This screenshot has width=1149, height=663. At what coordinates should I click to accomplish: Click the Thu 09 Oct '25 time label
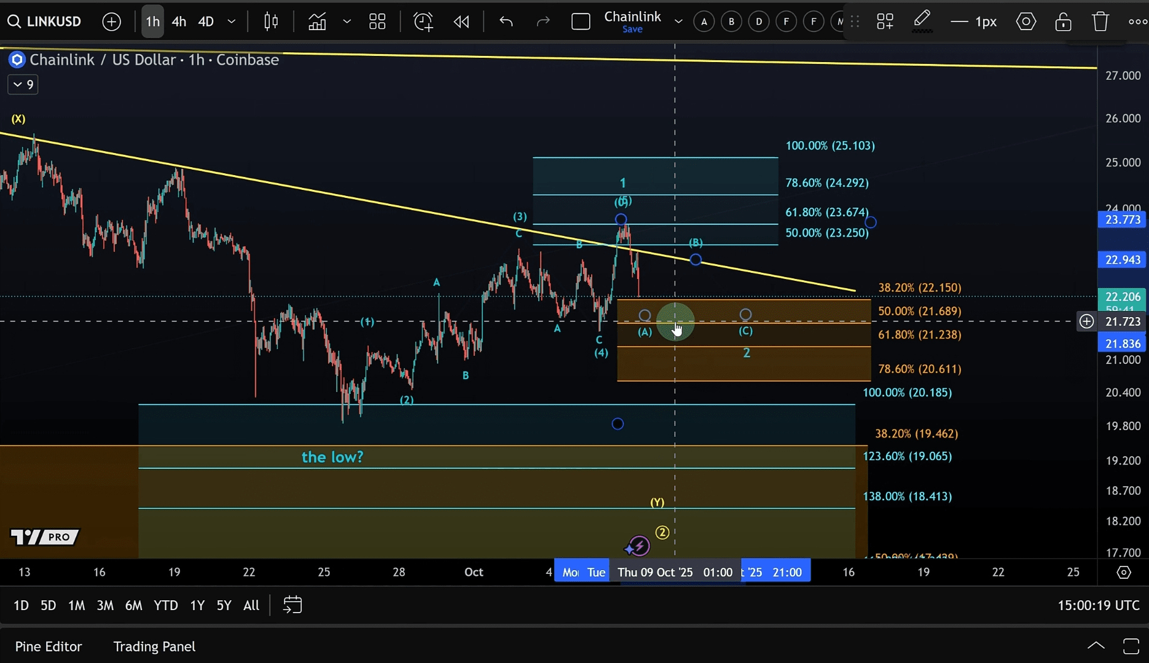[x=675, y=572]
